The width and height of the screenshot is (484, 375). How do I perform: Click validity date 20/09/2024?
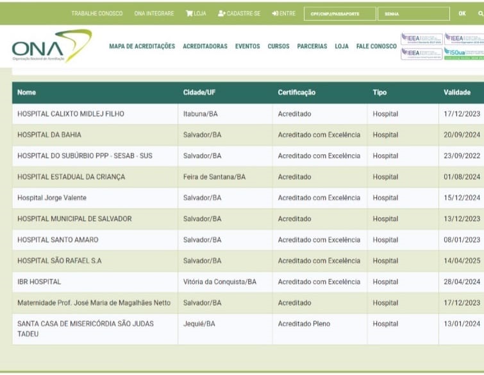click(462, 135)
